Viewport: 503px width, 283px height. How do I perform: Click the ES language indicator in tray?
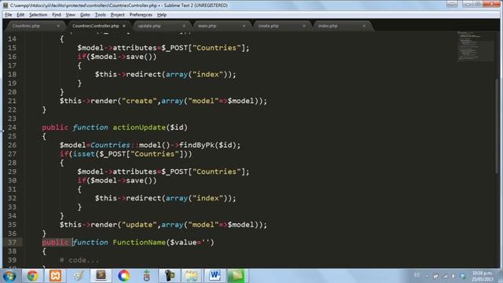pyautogui.click(x=417, y=275)
